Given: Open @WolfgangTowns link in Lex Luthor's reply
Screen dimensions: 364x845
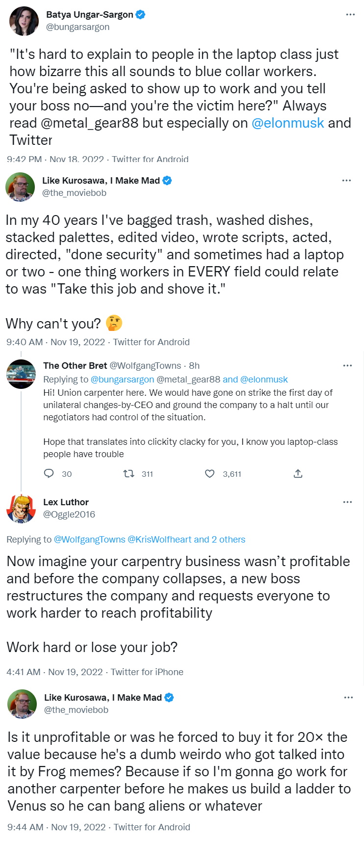Looking at the screenshot, I should click(x=89, y=540).
